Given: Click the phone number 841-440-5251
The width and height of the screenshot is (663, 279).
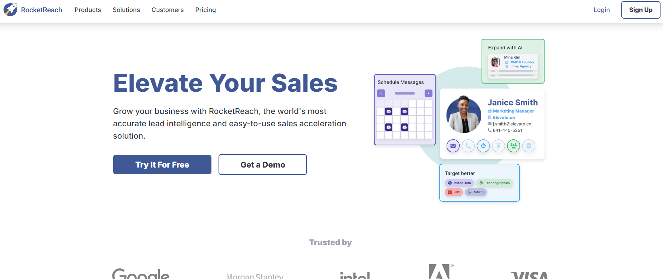Looking at the screenshot, I should [507, 130].
